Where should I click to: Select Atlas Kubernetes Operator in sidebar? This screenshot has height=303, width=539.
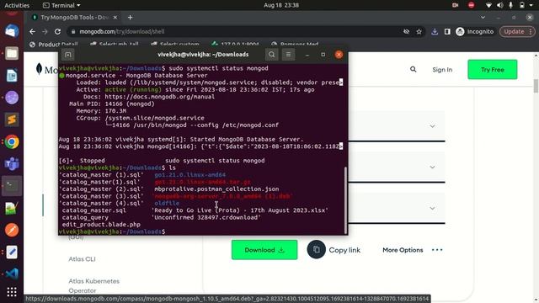tap(93, 285)
